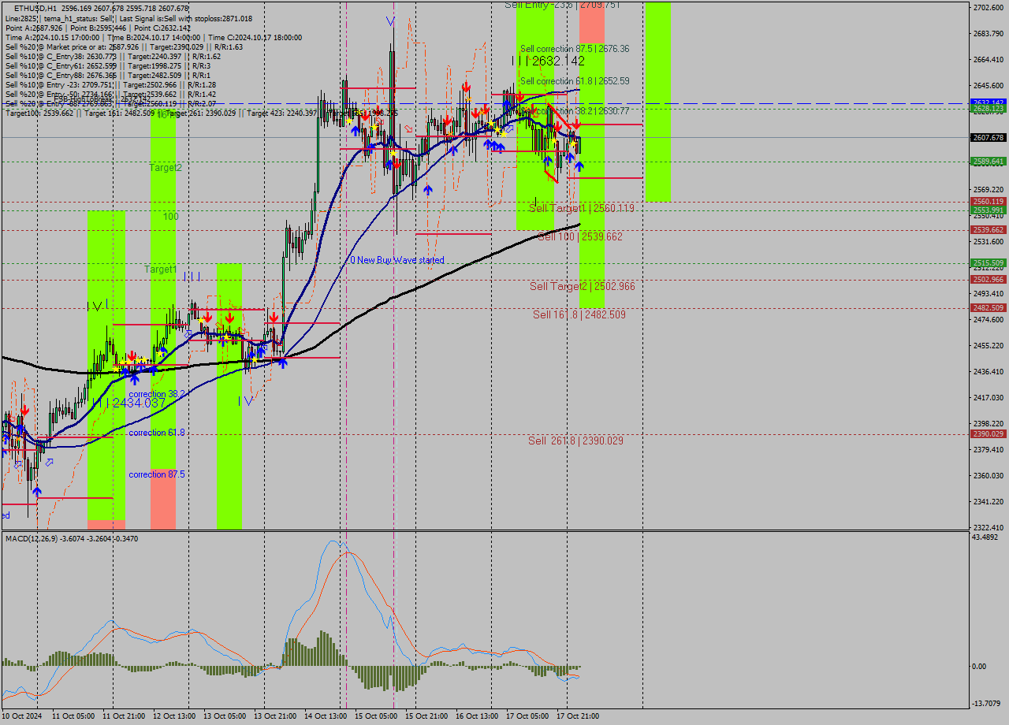1009x725 pixels.
Task: Click the '14 Oct 13:00' time axis label
Action: (x=325, y=716)
